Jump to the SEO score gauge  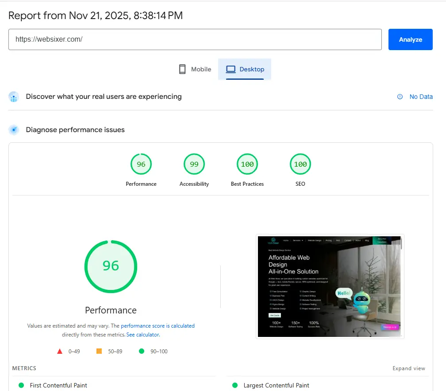[x=300, y=164]
